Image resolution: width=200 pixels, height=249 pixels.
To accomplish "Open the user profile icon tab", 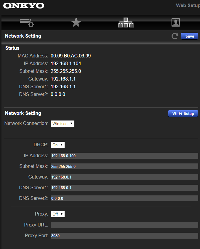I will [x=175, y=23].
